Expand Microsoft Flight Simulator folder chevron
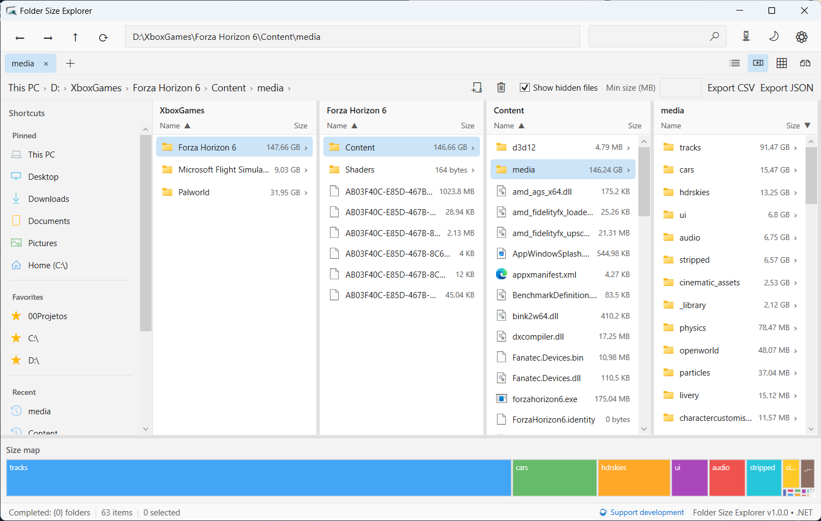Screen dimensions: 821x521 pos(306,170)
